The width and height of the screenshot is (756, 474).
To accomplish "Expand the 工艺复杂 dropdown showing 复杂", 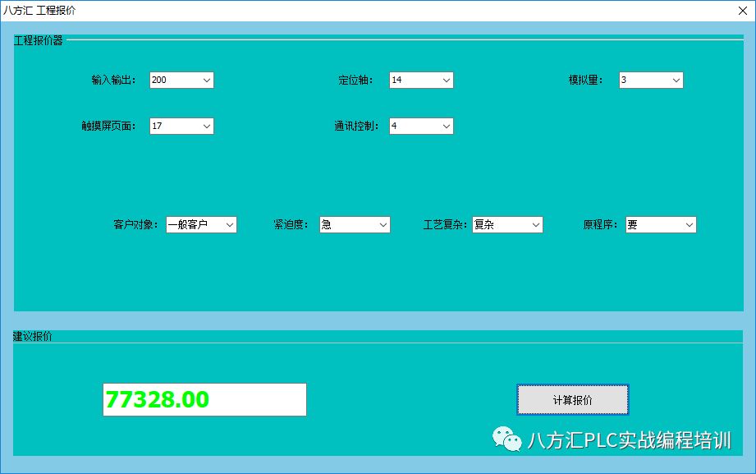I will point(507,224).
